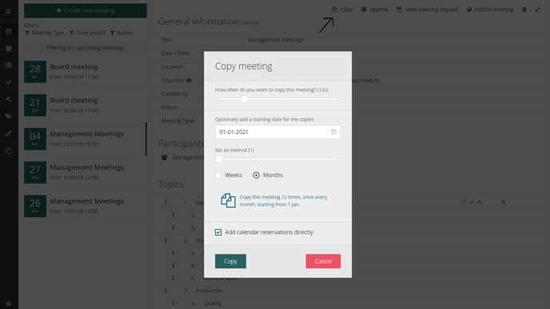Click the 'Copy meeting' dialog heading
550x309 pixels.
(244, 66)
